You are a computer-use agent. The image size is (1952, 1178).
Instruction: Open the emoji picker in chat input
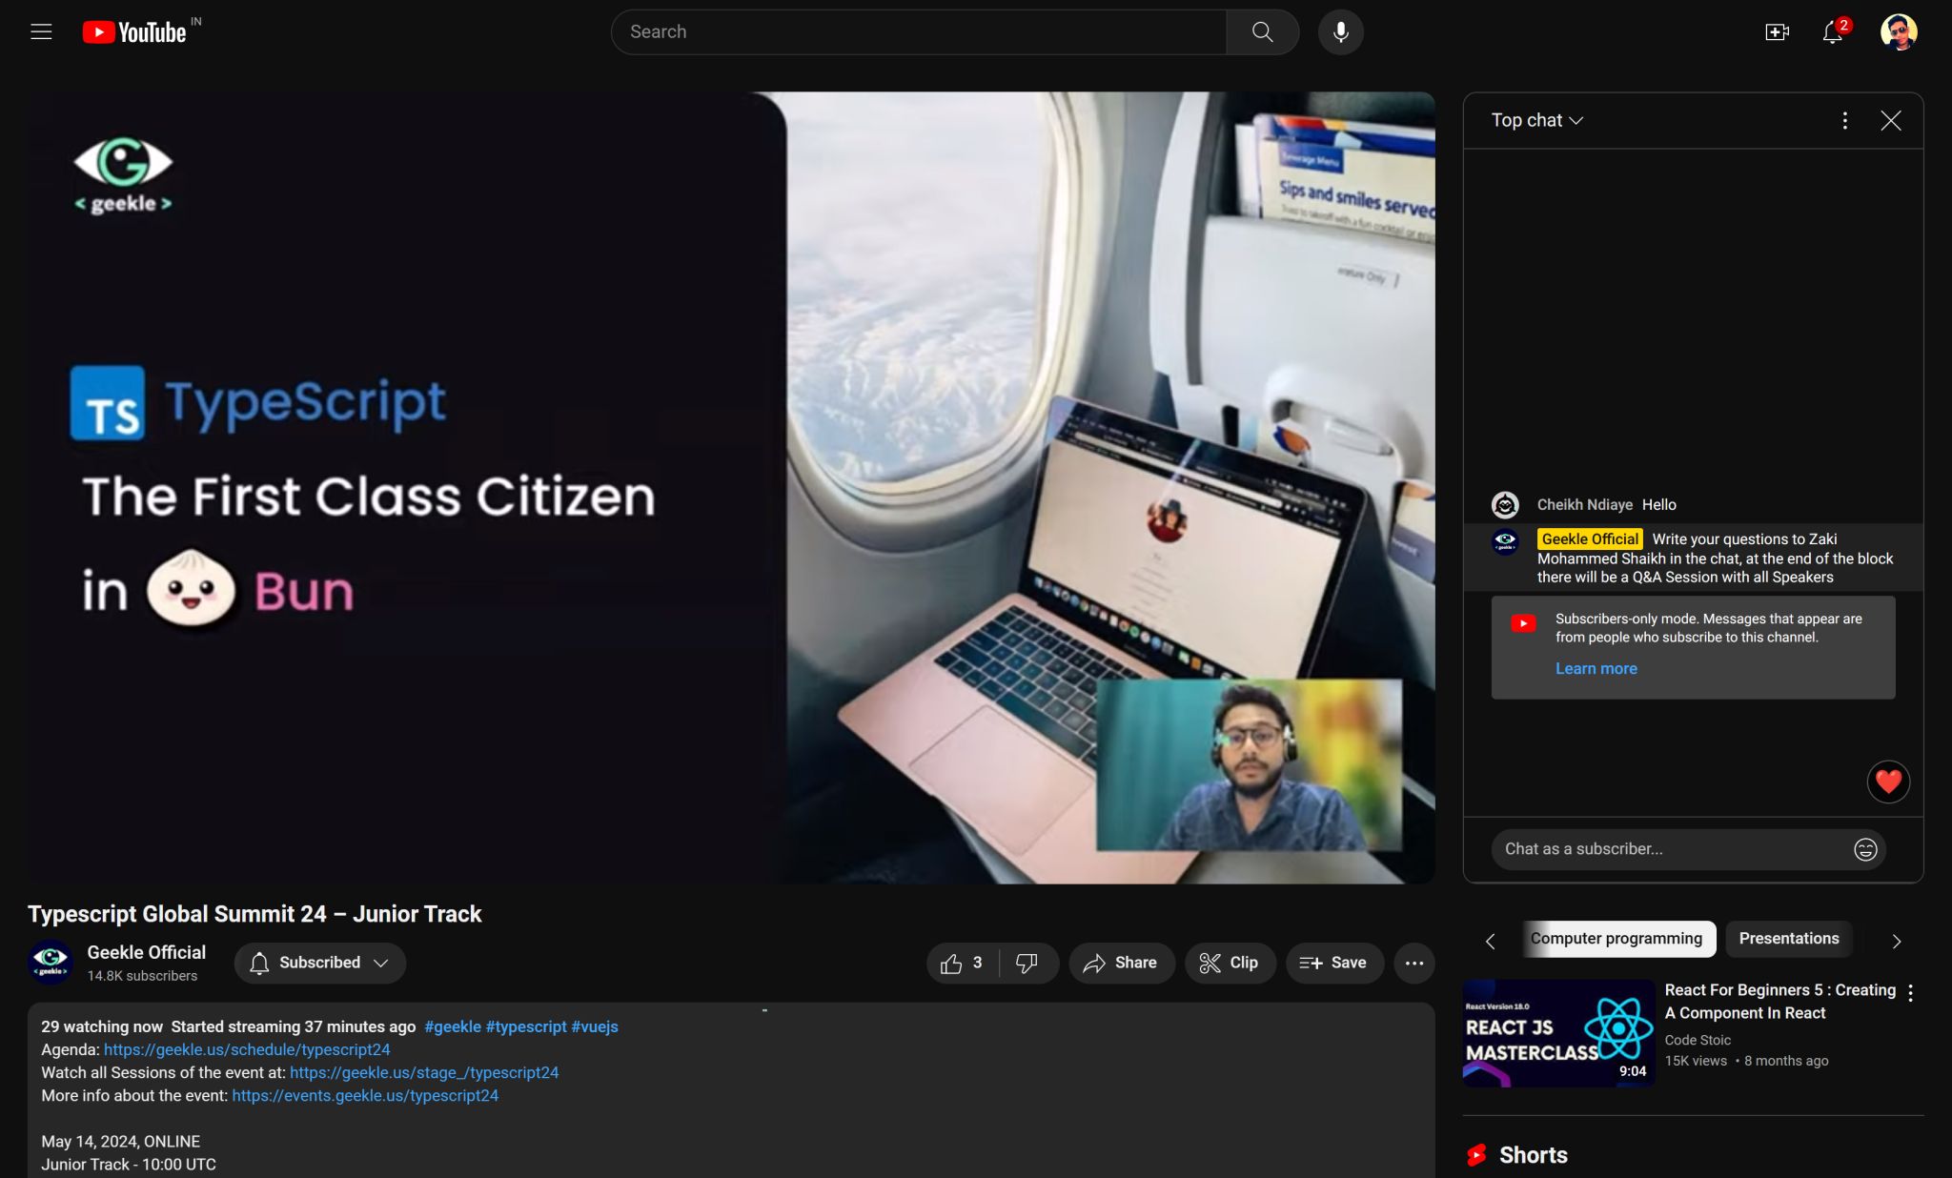point(1867,849)
